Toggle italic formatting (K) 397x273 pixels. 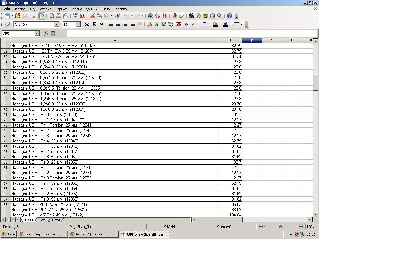tap(94, 24)
